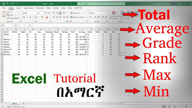
Task: Align text left
Action: (54, 17)
